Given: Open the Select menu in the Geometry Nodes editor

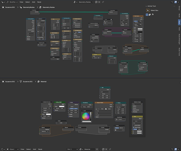Looking at the screenshot, I should click(x=27, y=2).
